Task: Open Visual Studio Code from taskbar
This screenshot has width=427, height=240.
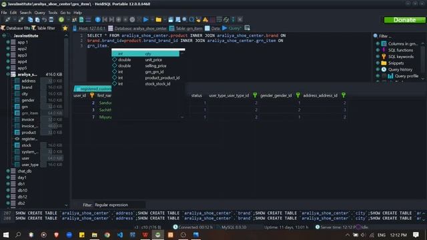Action: (x=120, y=235)
